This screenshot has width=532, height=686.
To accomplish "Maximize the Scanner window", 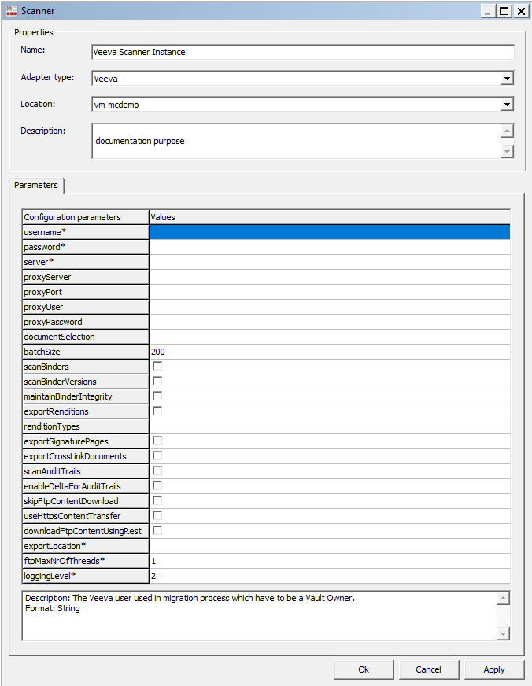I will [x=504, y=11].
